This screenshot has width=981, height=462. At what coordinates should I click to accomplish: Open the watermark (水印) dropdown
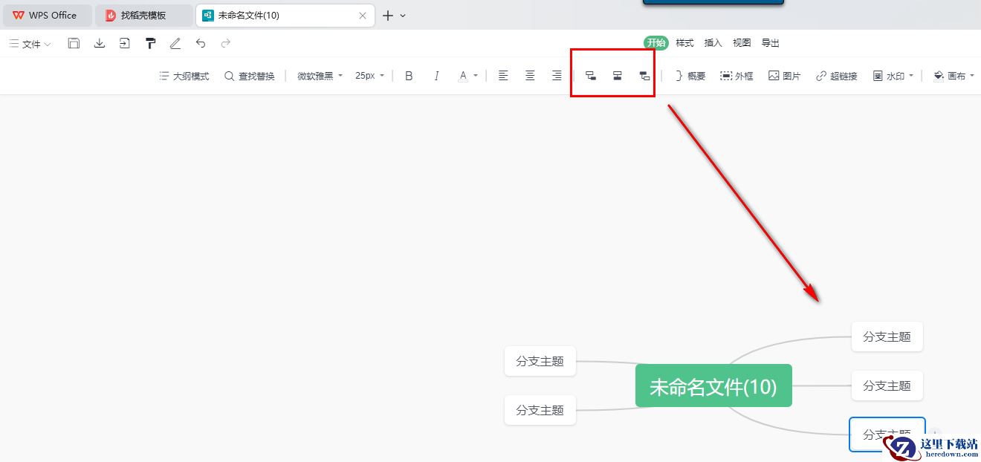point(893,76)
